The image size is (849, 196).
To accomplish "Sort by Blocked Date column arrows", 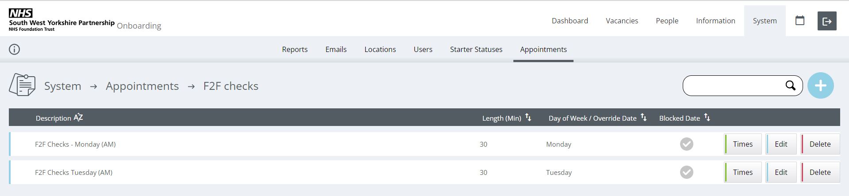I will pyautogui.click(x=707, y=118).
